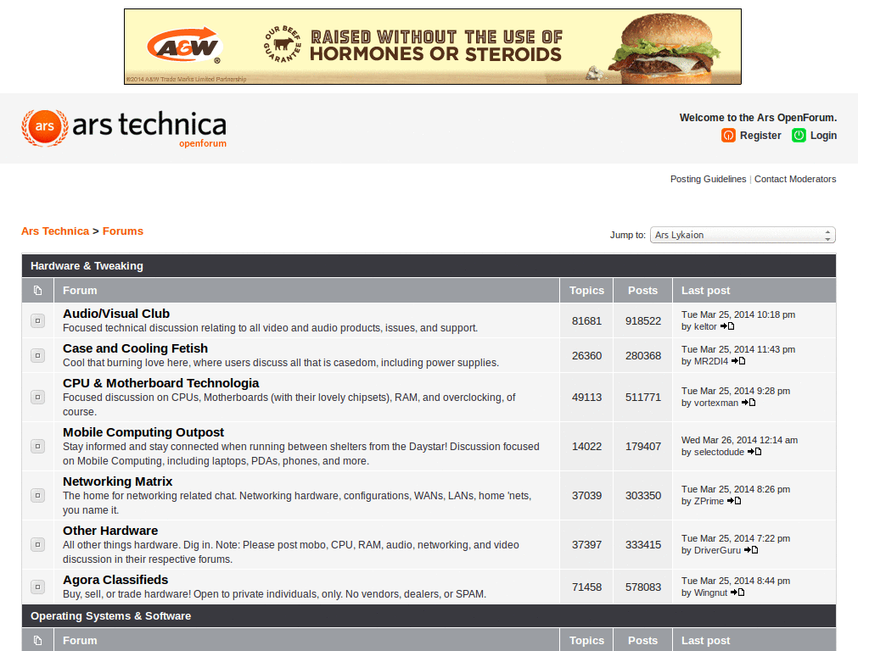View latest post icon next to selectodude
869x651 pixels.
click(x=754, y=453)
